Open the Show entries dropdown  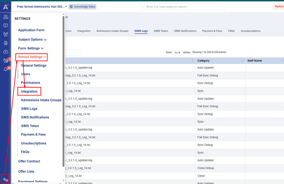(177, 53)
